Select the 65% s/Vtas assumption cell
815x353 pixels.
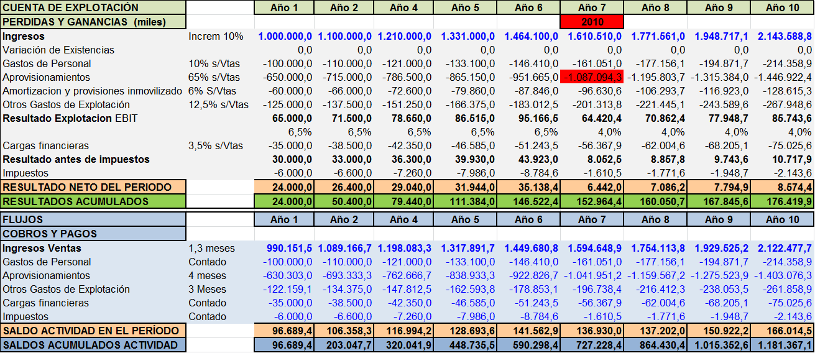pos(214,77)
